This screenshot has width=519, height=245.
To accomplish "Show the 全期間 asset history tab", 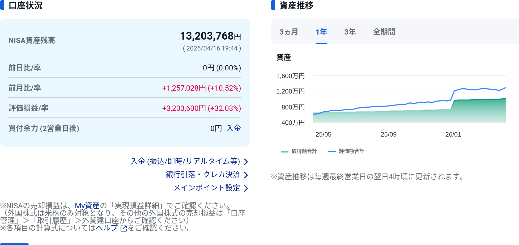I will click(384, 32).
